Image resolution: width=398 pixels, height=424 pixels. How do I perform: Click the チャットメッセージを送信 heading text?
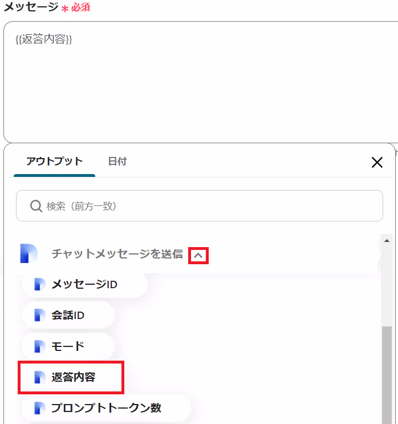point(117,254)
